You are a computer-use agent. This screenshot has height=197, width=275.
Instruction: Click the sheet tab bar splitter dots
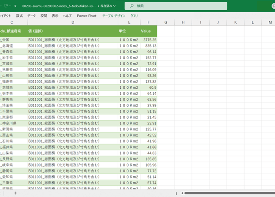(x=176, y=193)
